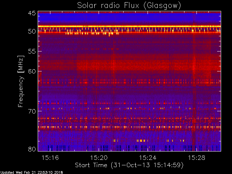Select the 15:16 time tick label

[x=50, y=158]
